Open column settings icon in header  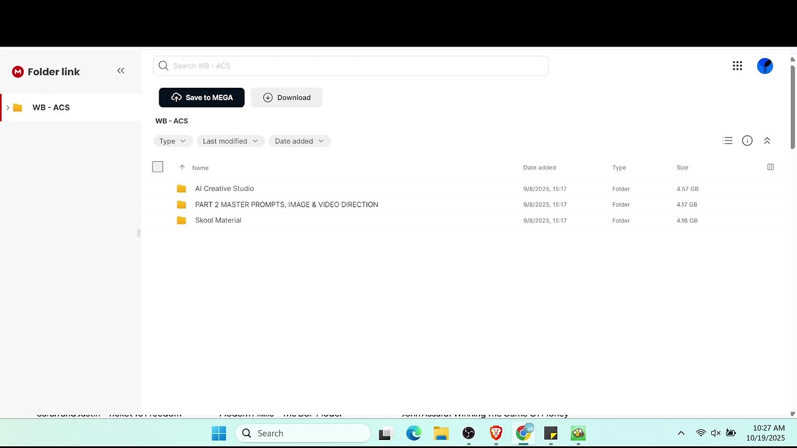point(770,167)
